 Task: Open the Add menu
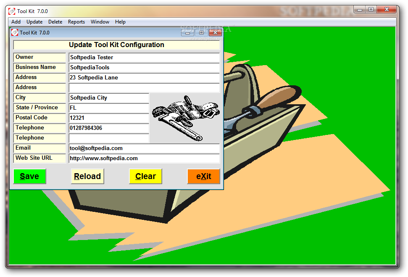click(16, 22)
